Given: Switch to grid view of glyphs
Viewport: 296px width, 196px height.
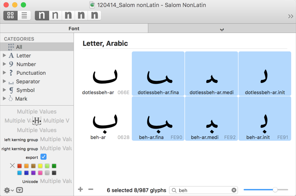Looking at the screenshot, I should pos(10,16).
